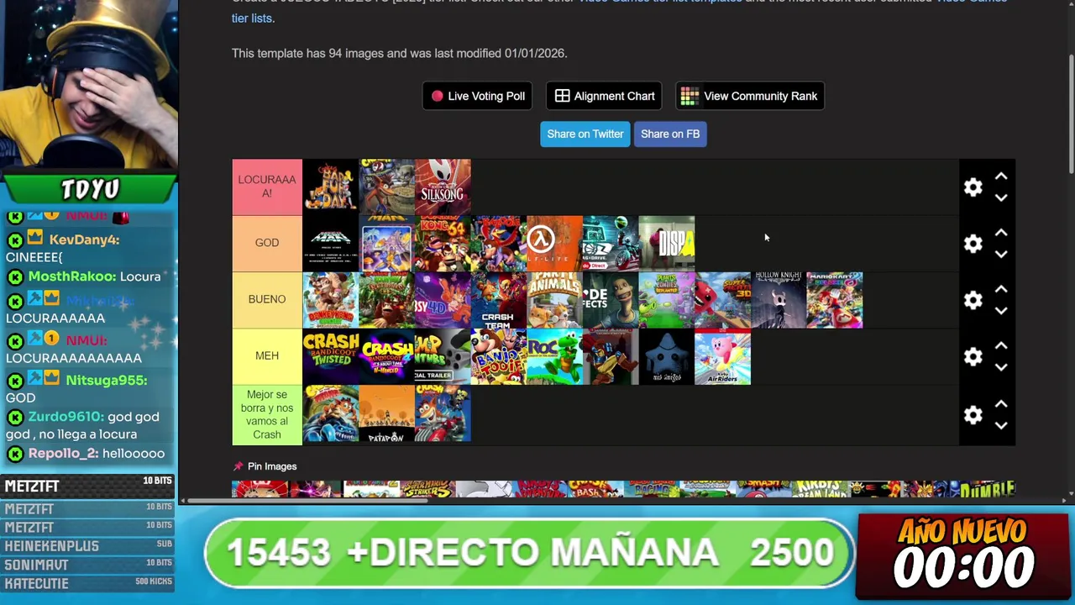Select Kirby's Dream Land in unranked image strip

(x=820, y=489)
